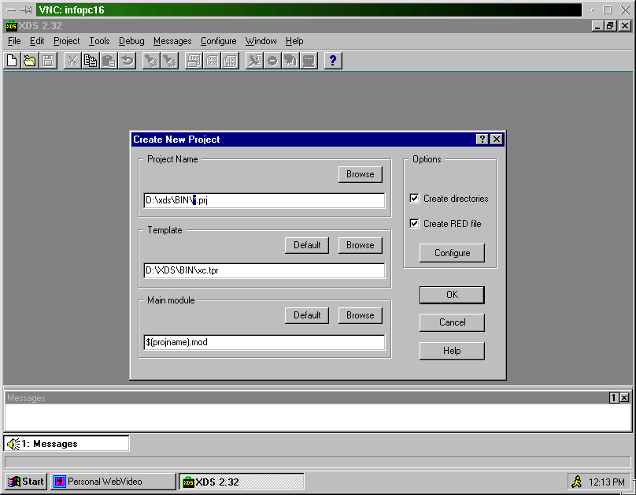Click the monitor icon left of the question mark

pos(309,61)
